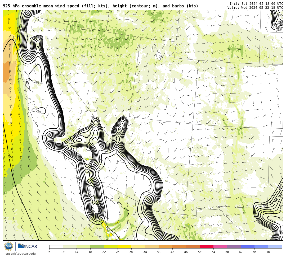Screen dimensions: 286x257
Task: Pick the light lime 14–18 kts swatch
Action: click(83, 247)
